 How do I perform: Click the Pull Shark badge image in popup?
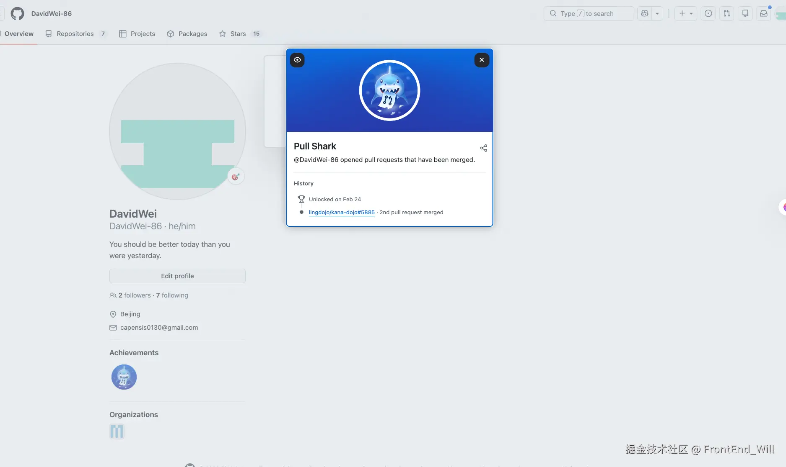pos(389,90)
